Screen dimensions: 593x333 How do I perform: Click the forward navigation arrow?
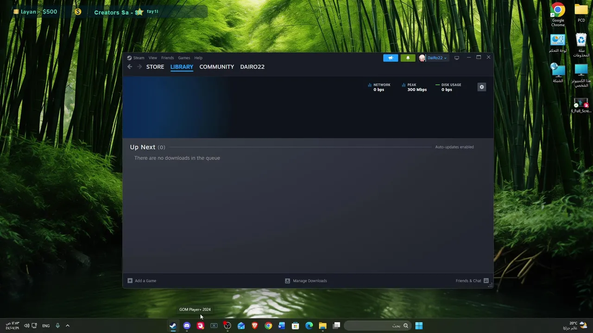139,67
